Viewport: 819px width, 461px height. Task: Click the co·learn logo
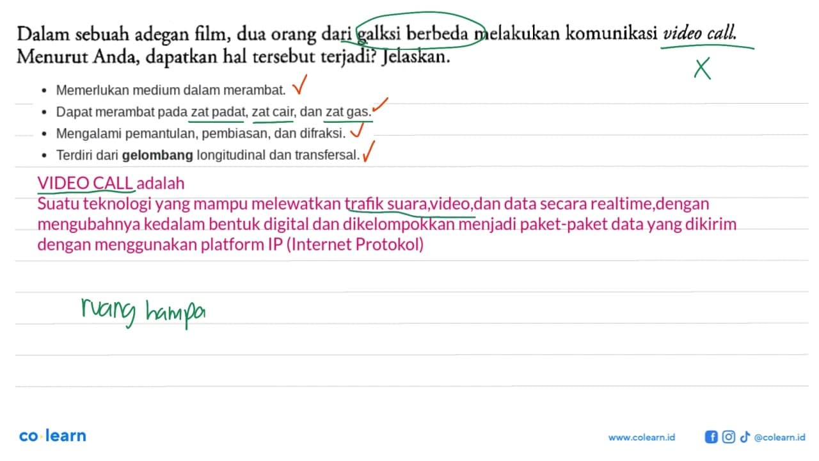tap(52, 436)
